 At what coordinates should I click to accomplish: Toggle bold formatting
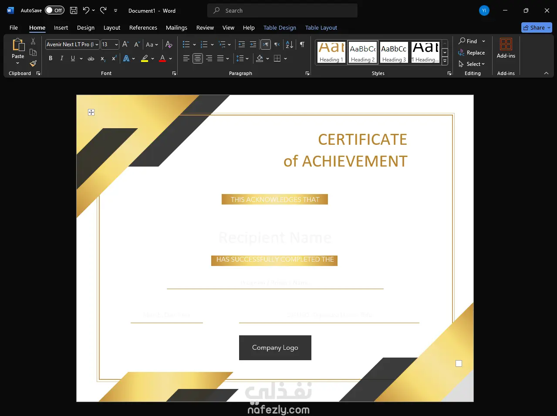pos(51,58)
